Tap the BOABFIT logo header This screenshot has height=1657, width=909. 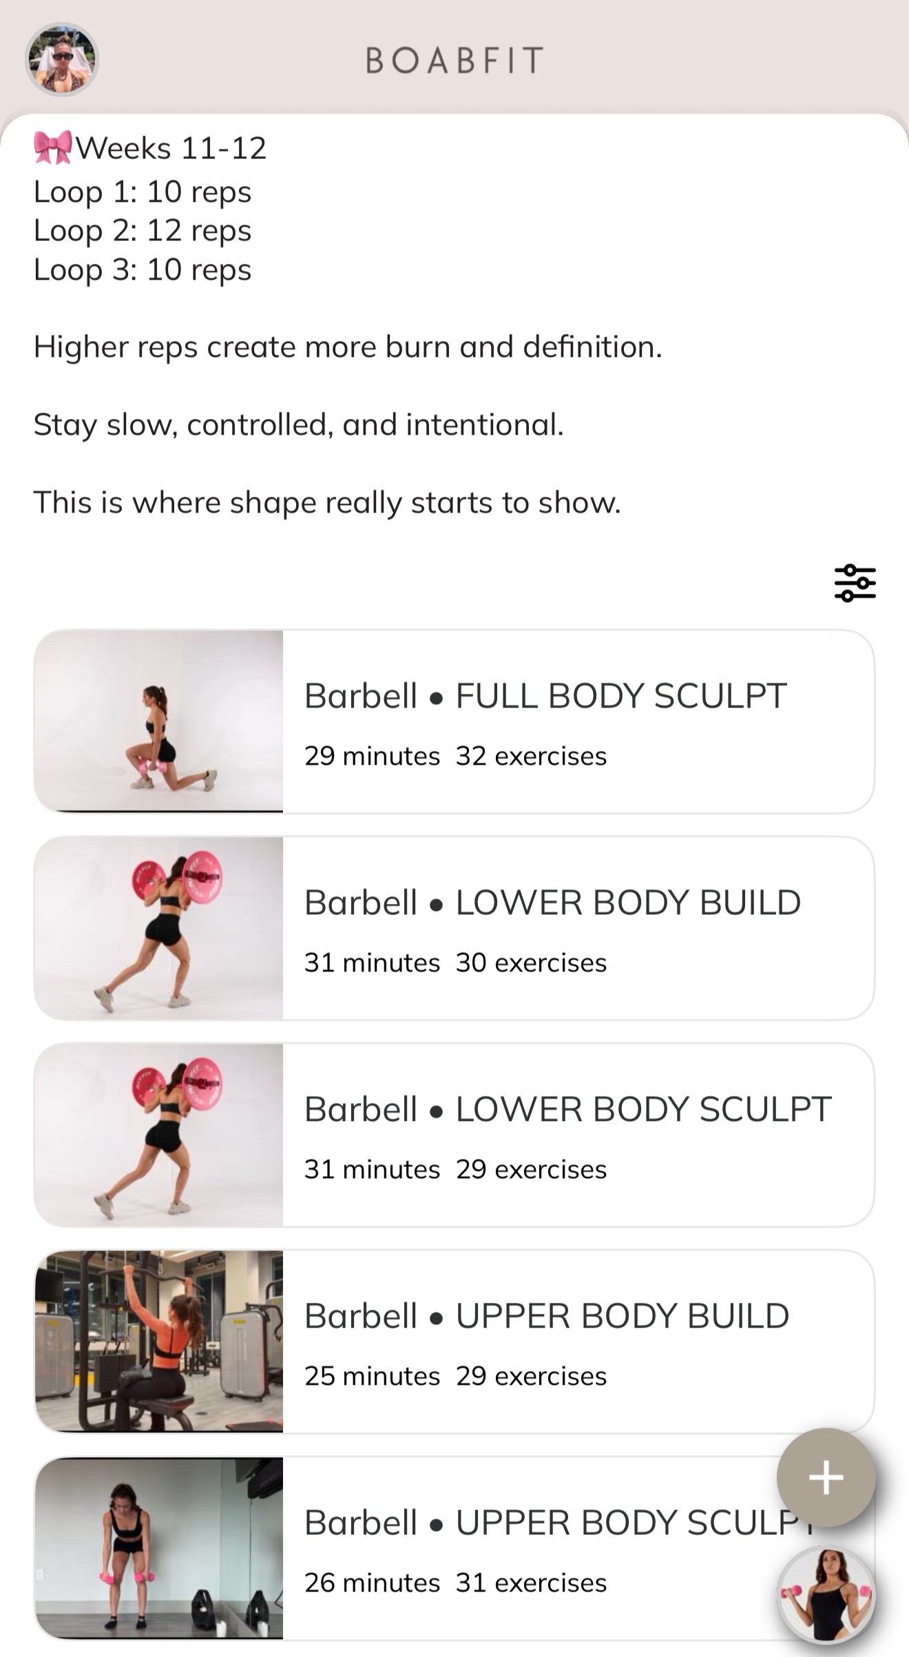(454, 61)
